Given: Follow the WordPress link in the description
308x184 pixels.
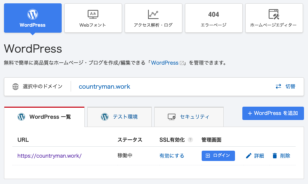Looking at the screenshot, I should (165, 63).
